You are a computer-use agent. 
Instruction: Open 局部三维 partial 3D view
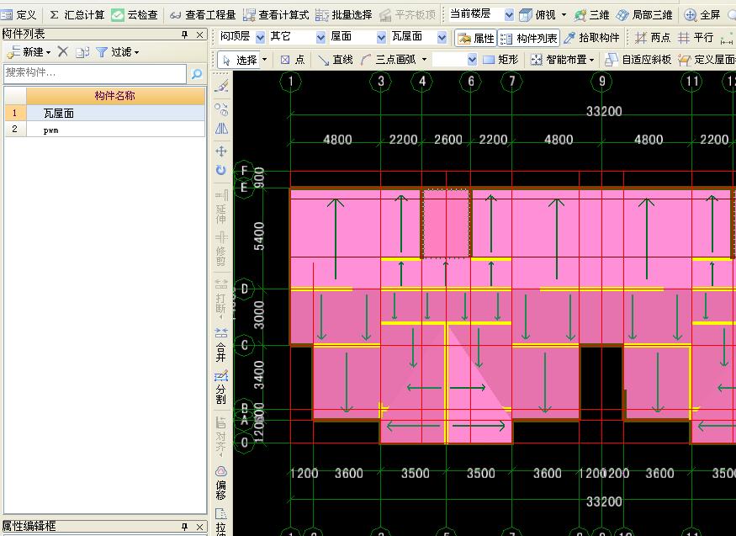[x=644, y=15]
